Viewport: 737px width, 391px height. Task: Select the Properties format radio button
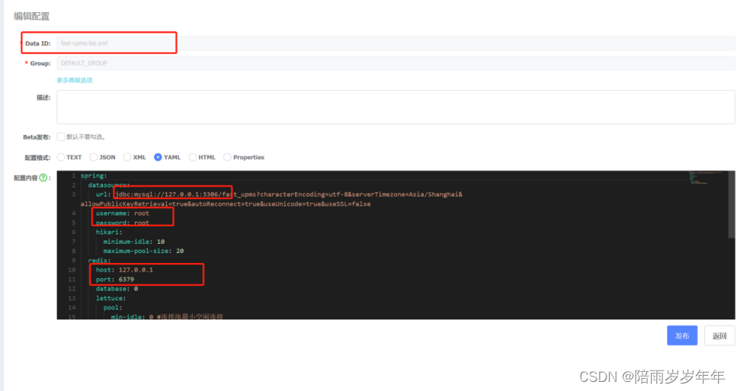tap(227, 157)
